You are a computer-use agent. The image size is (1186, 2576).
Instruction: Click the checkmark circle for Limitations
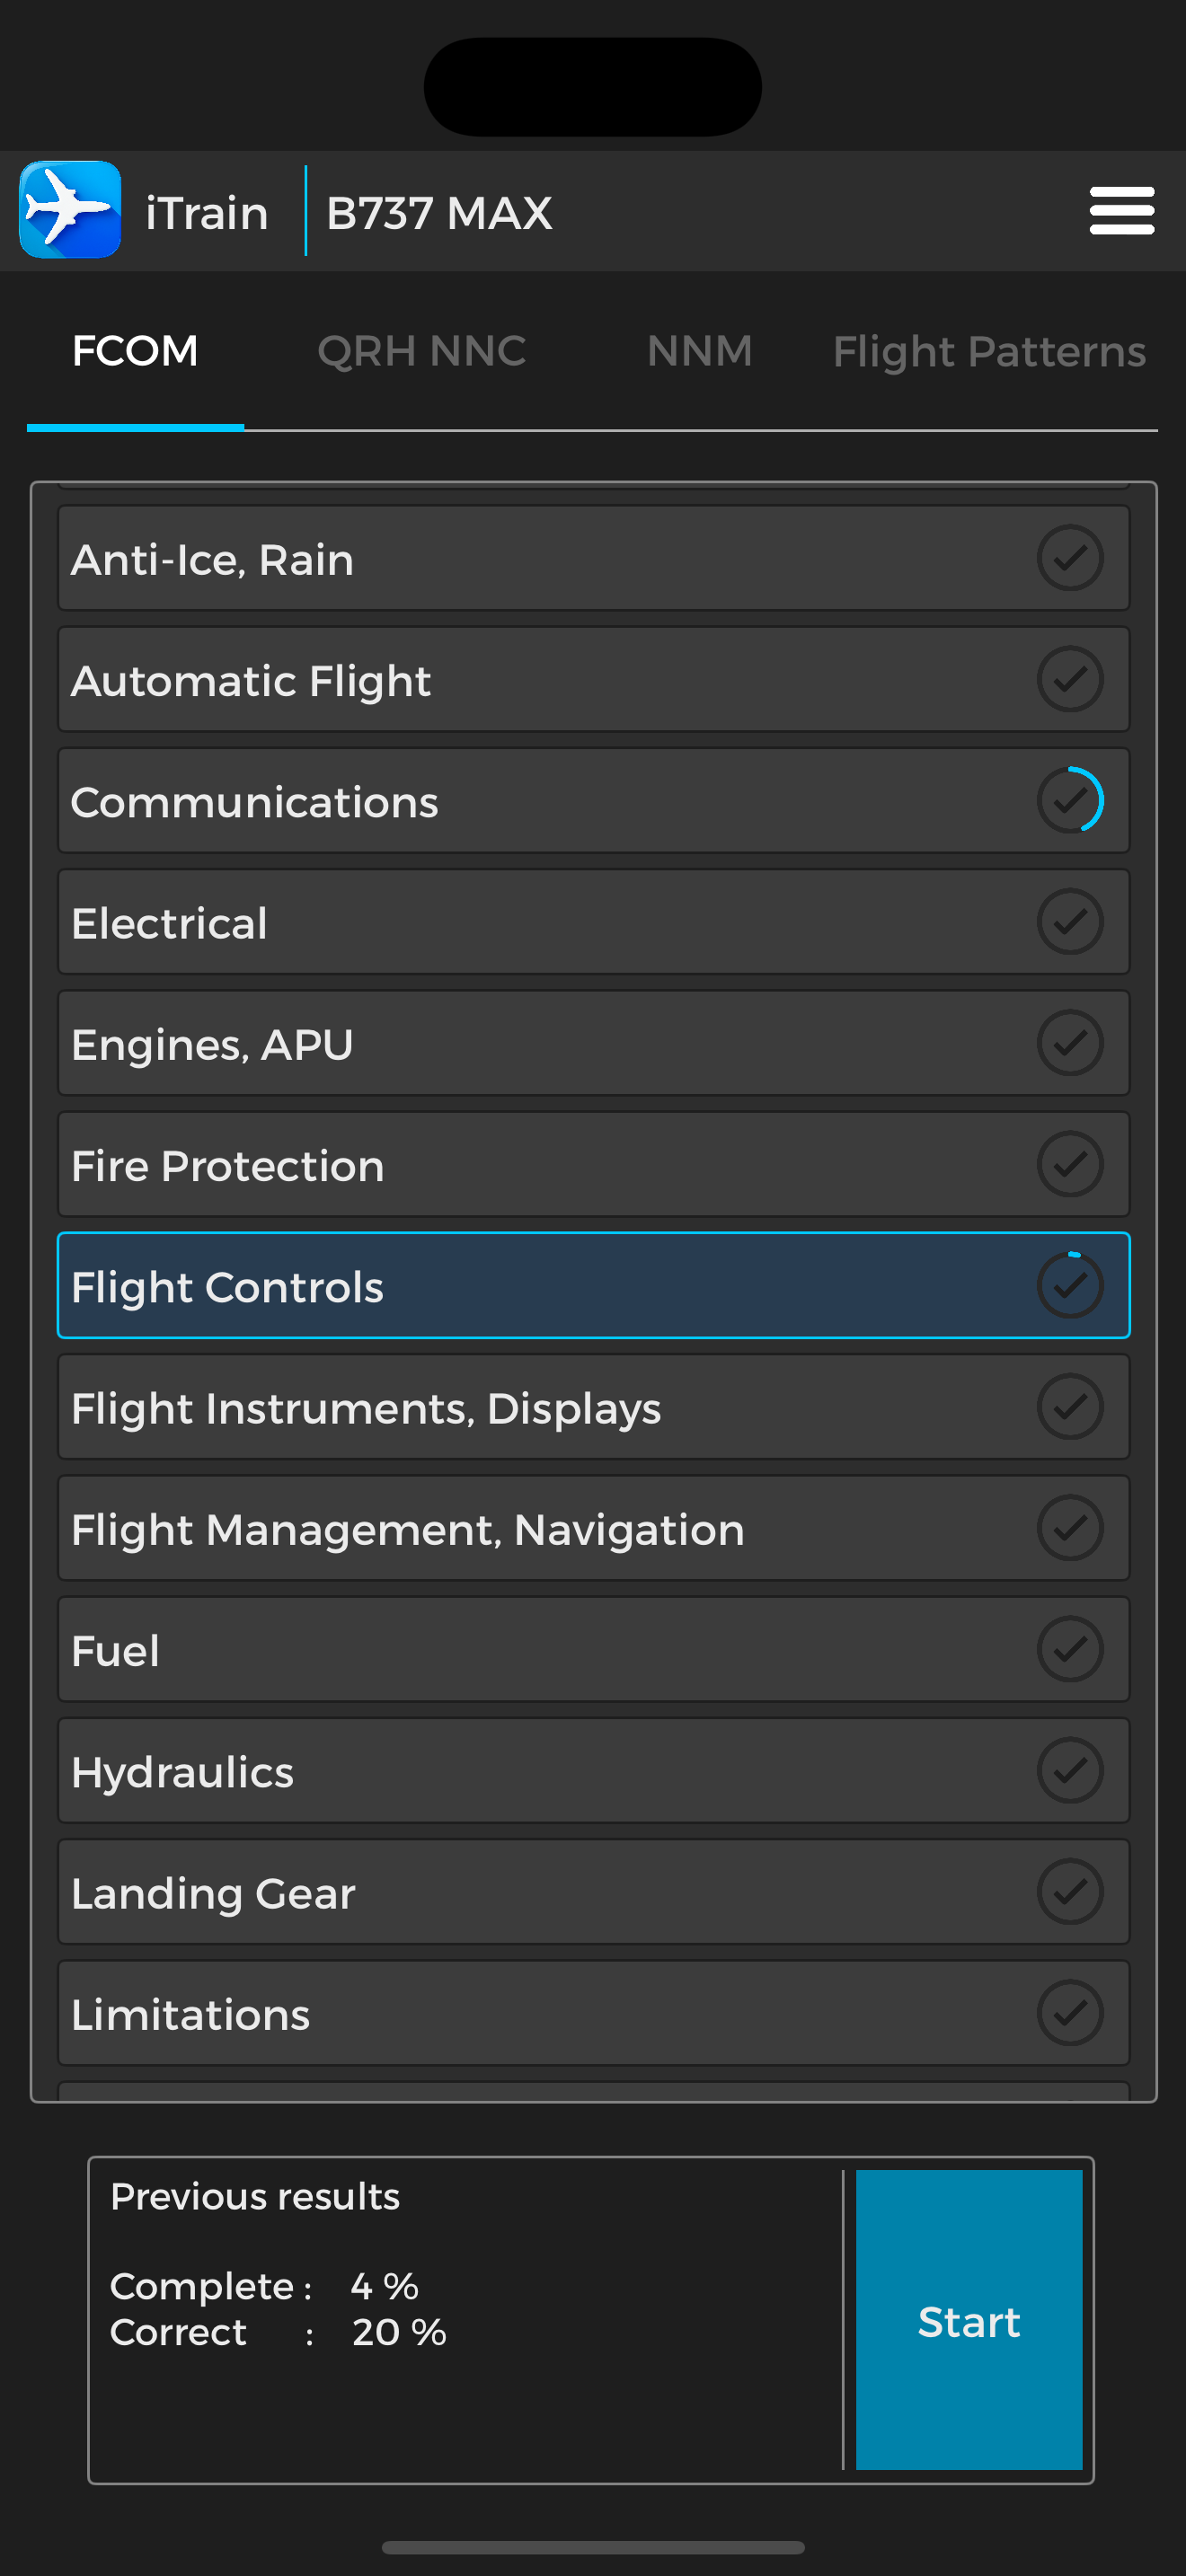pos(1070,2013)
